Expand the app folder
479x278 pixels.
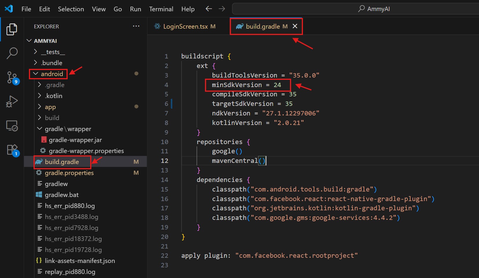pos(50,107)
